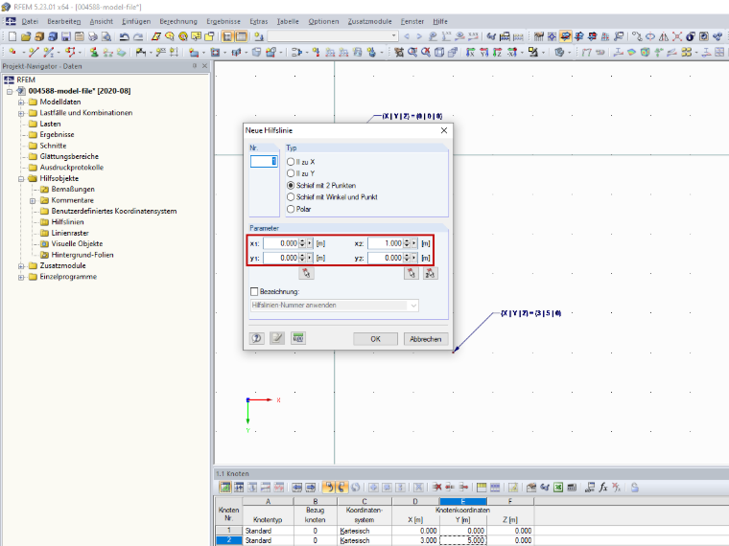
Task: Click the x1 coordinate input field
Action: click(x=281, y=243)
